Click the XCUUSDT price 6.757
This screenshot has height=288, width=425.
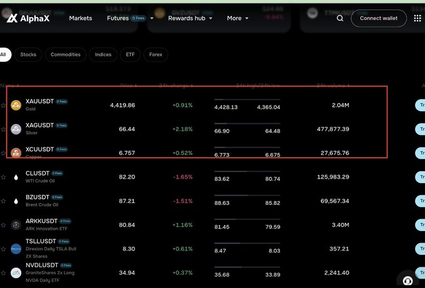coord(127,153)
